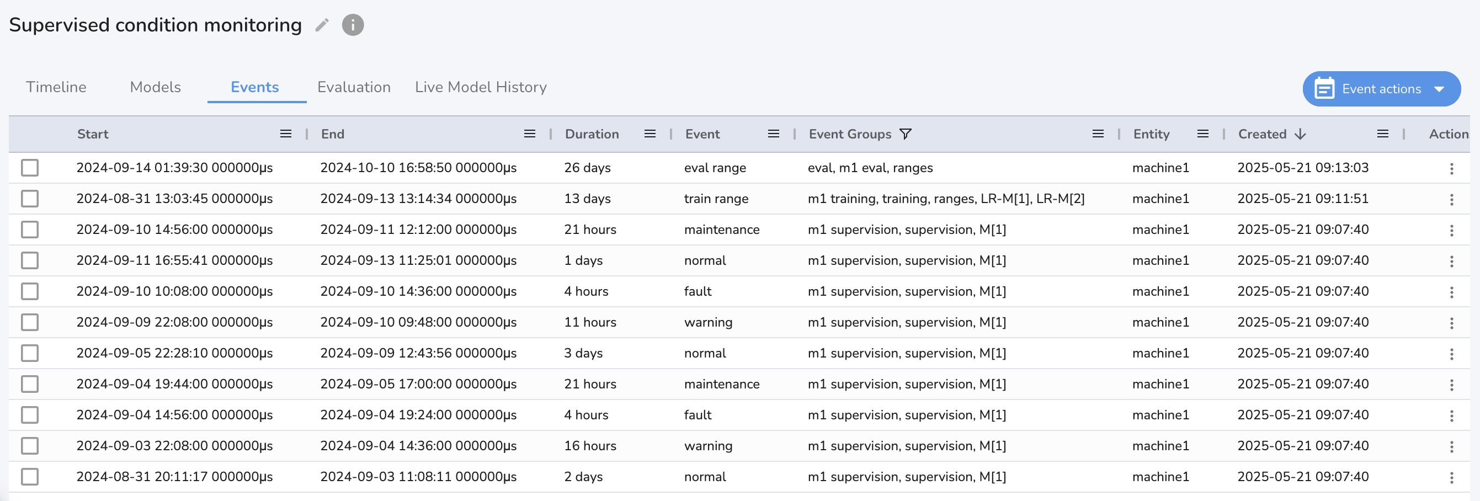Switch to the Models tab
The width and height of the screenshot is (1480, 501).
pyautogui.click(x=155, y=87)
